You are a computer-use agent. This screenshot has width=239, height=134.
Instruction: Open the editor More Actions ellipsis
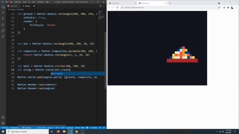point(104,6)
